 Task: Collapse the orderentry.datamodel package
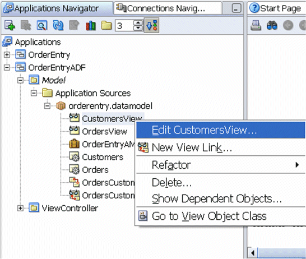click(x=47, y=106)
